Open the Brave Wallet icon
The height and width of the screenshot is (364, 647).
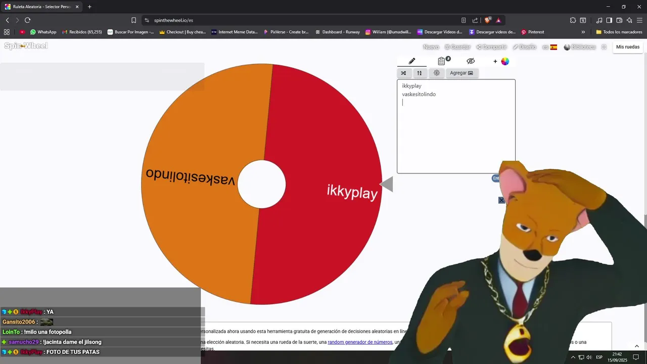point(619,20)
